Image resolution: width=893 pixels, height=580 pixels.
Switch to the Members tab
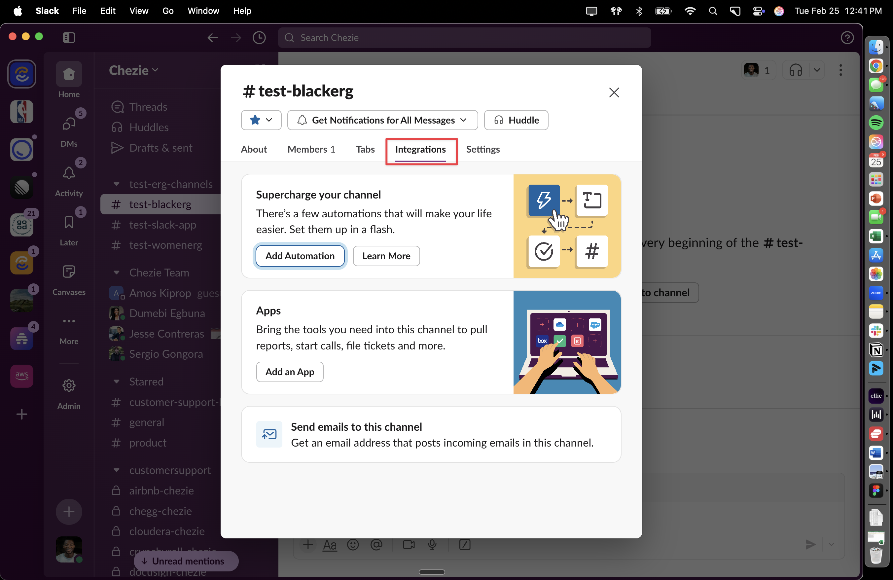click(311, 149)
